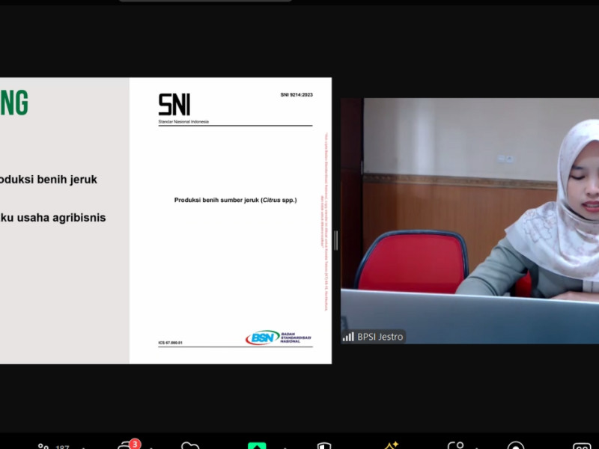Click the BPSI Jestro name label
The height and width of the screenshot is (449, 599).
(380, 337)
